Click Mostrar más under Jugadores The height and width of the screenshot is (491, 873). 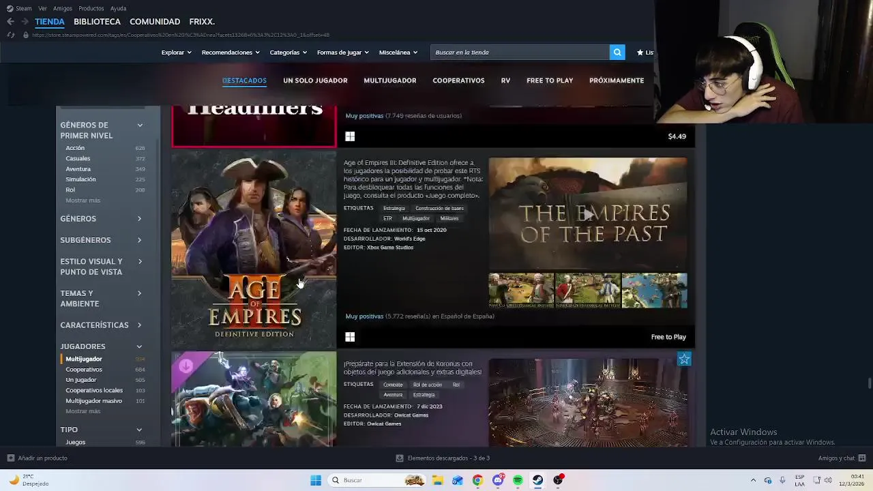(x=83, y=411)
